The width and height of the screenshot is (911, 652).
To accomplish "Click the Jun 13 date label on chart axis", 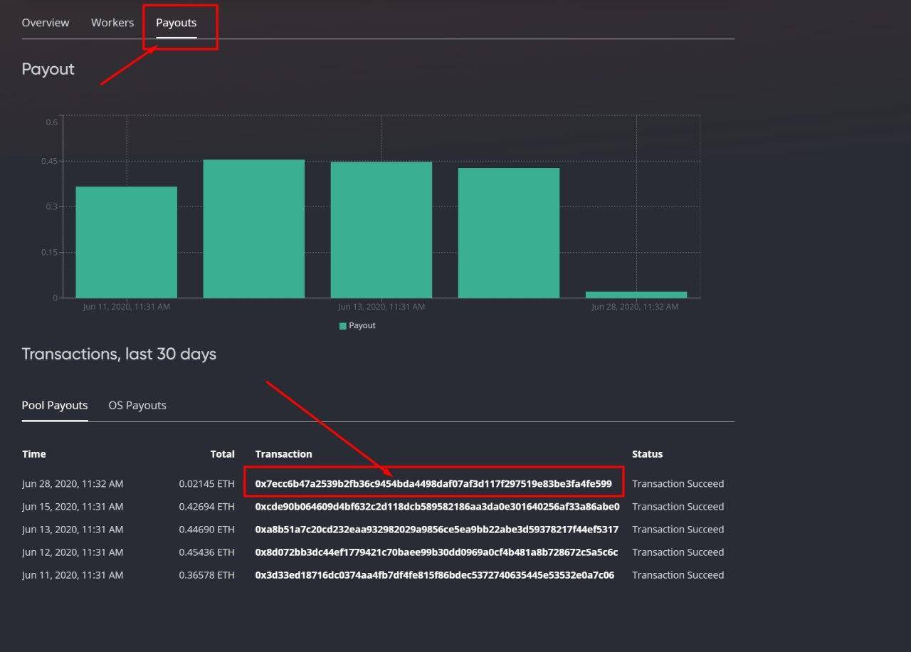I will (x=381, y=306).
